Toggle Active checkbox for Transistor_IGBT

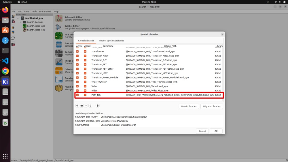[x=77, y=73]
